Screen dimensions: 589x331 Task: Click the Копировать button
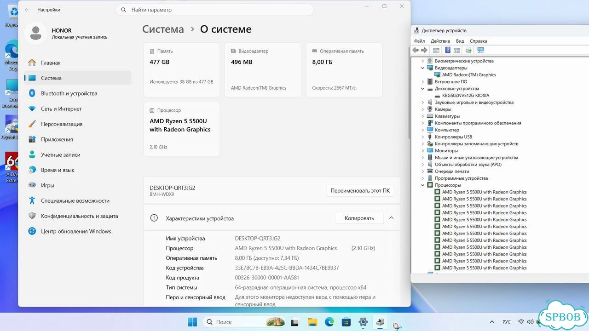coord(359,218)
